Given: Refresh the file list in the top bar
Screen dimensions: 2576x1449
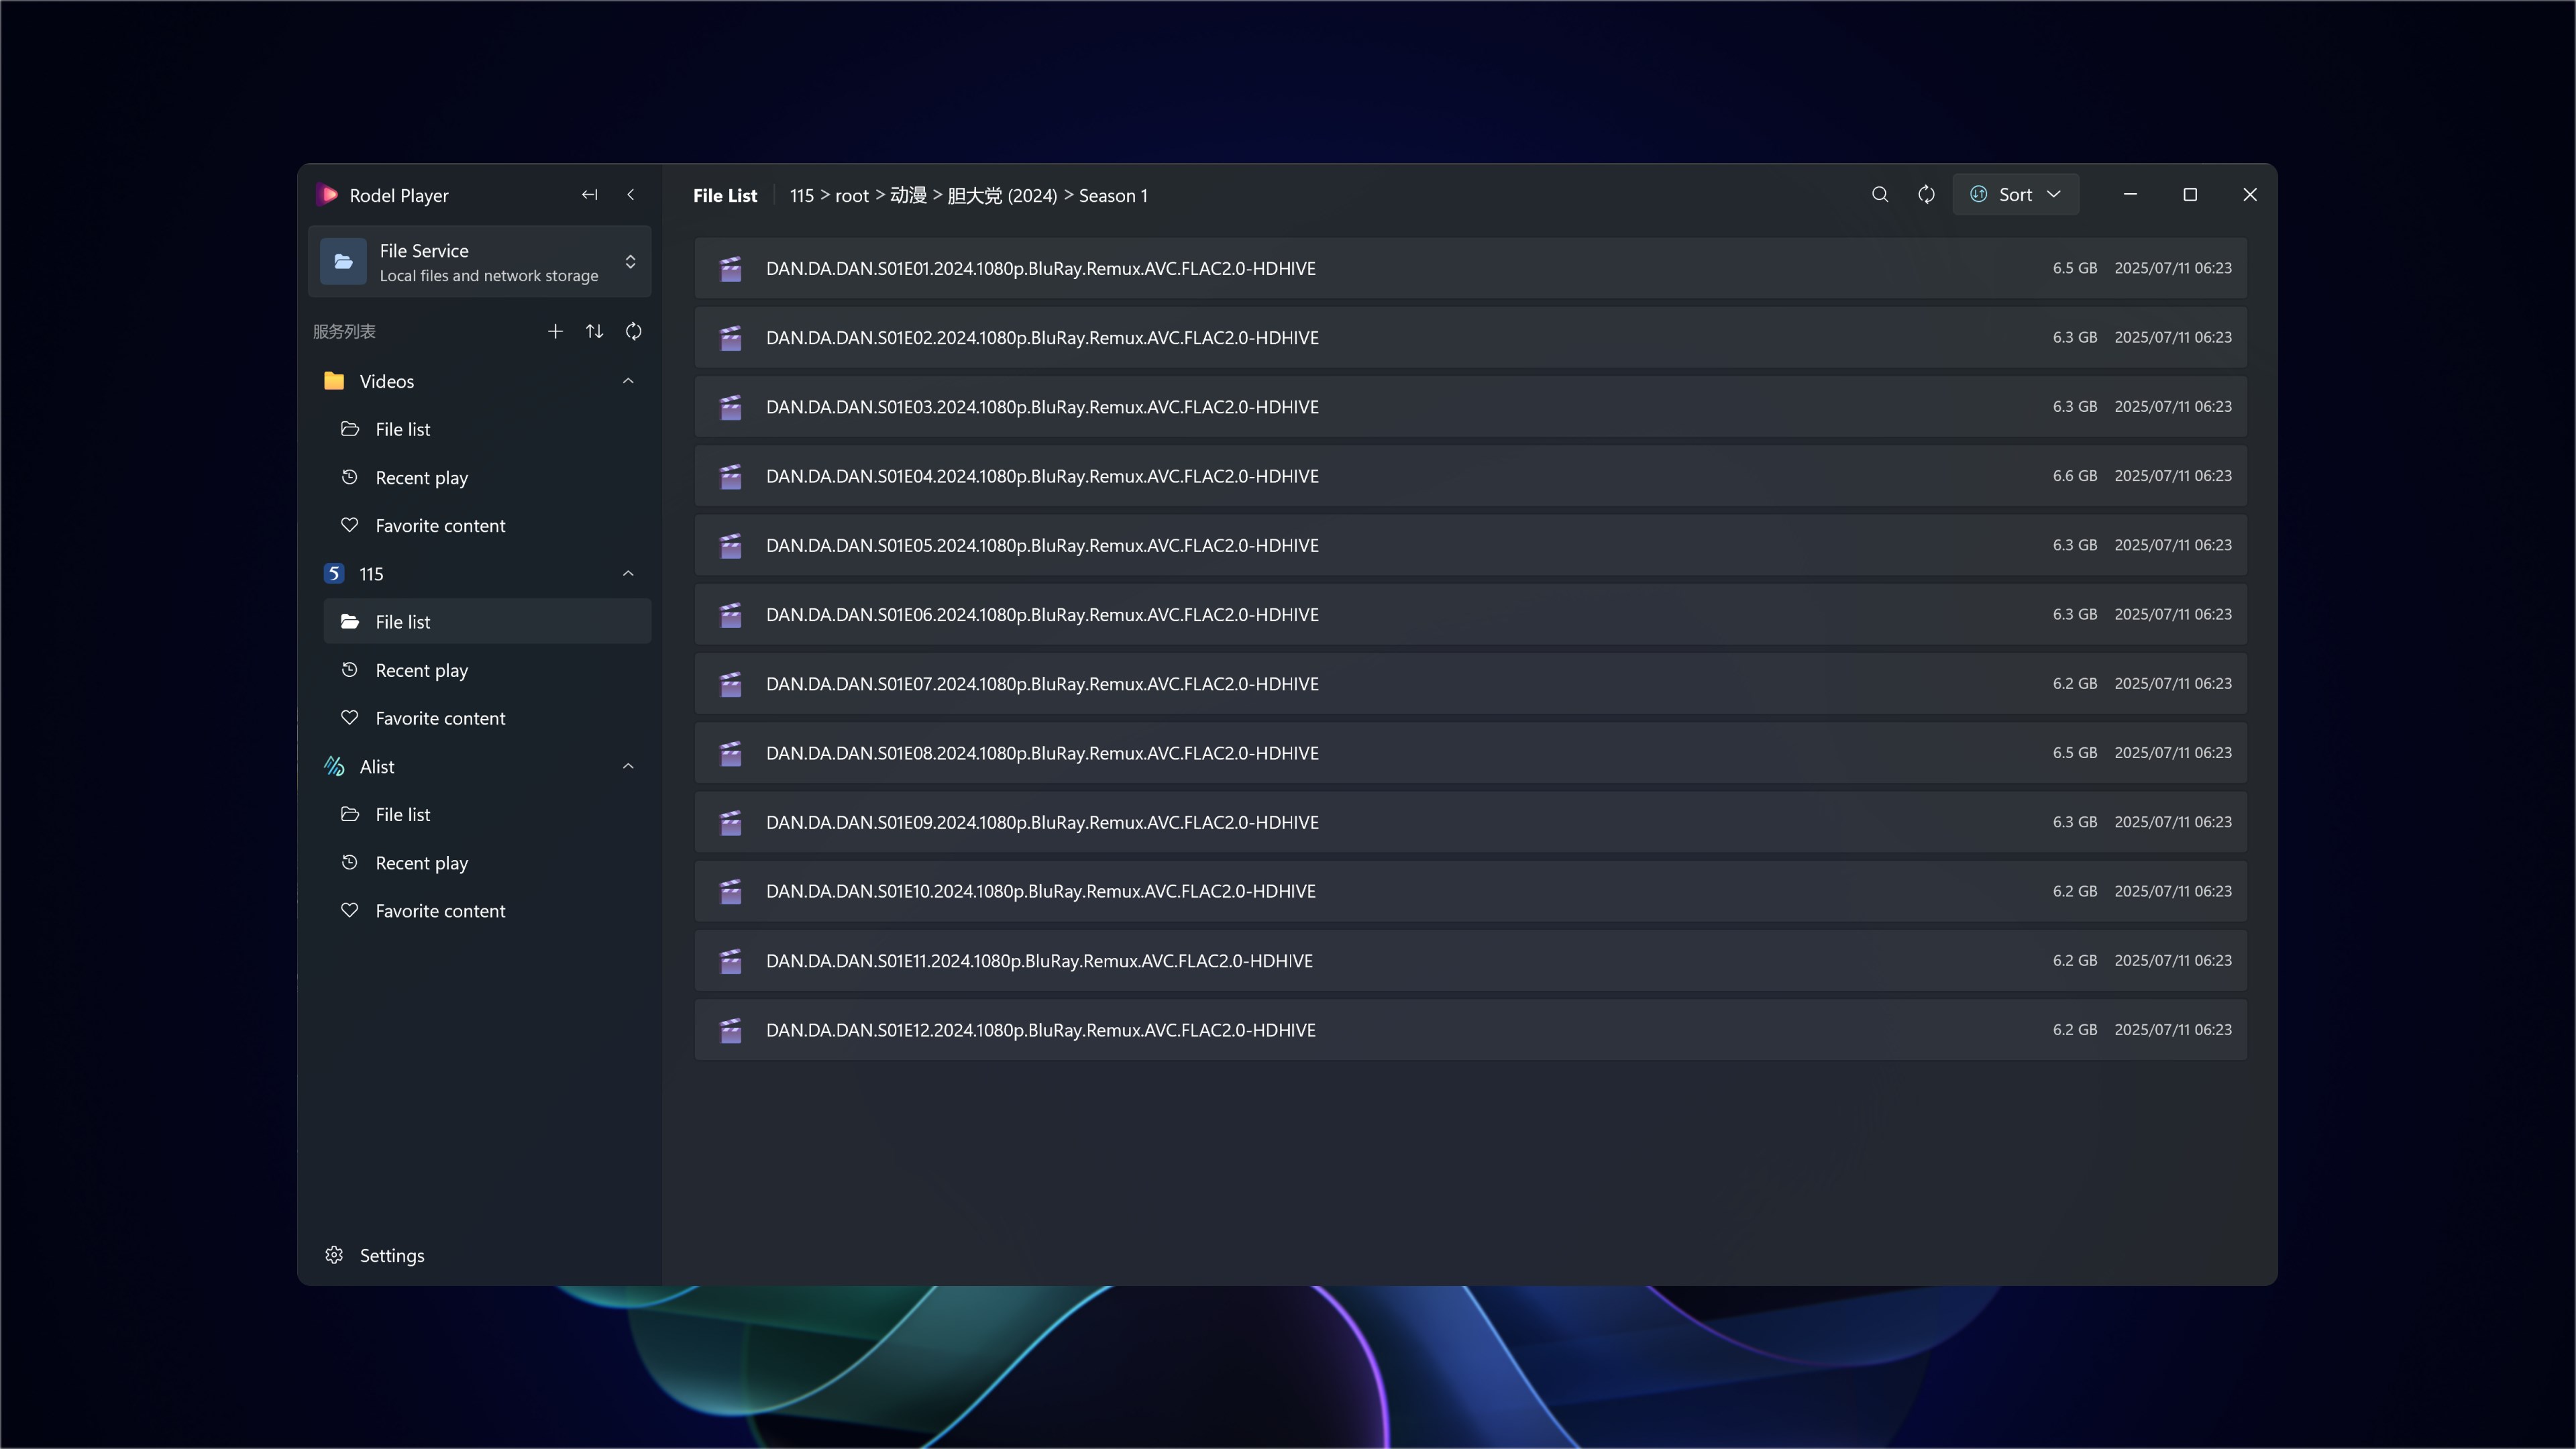Looking at the screenshot, I should (1926, 195).
